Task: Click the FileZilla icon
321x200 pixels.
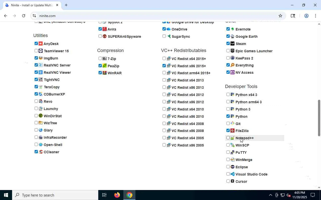Action: tap(232, 130)
